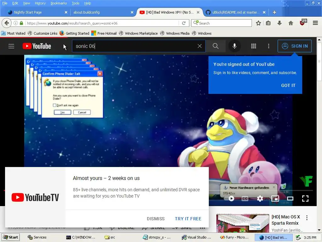
Task: Start voice search with microphone icon
Action: (235, 46)
